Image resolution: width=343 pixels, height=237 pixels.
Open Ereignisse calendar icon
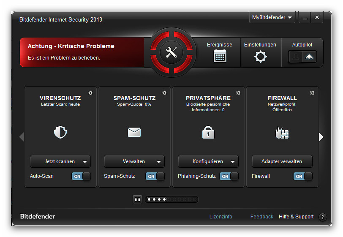point(220,56)
